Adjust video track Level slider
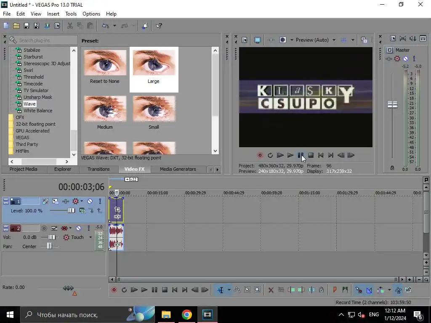Viewport: 431px width, 323px height. pyautogui.click(x=71, y=210)
